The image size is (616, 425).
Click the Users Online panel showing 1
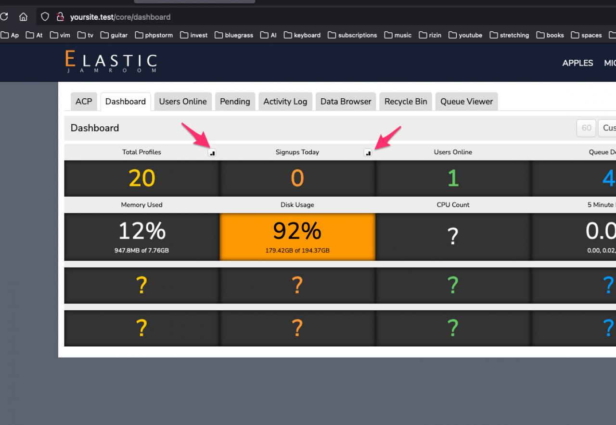click(x=453, y=178)
